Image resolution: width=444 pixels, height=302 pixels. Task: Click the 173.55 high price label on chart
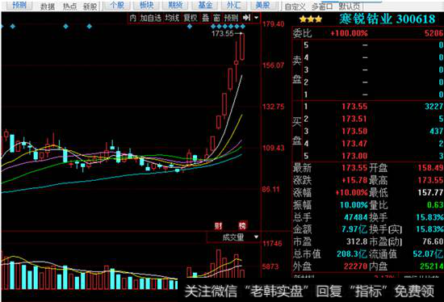pos(223,34)
